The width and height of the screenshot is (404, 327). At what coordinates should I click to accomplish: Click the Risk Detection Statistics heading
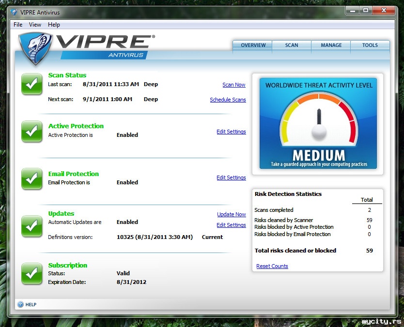click(x=288, y=194)
